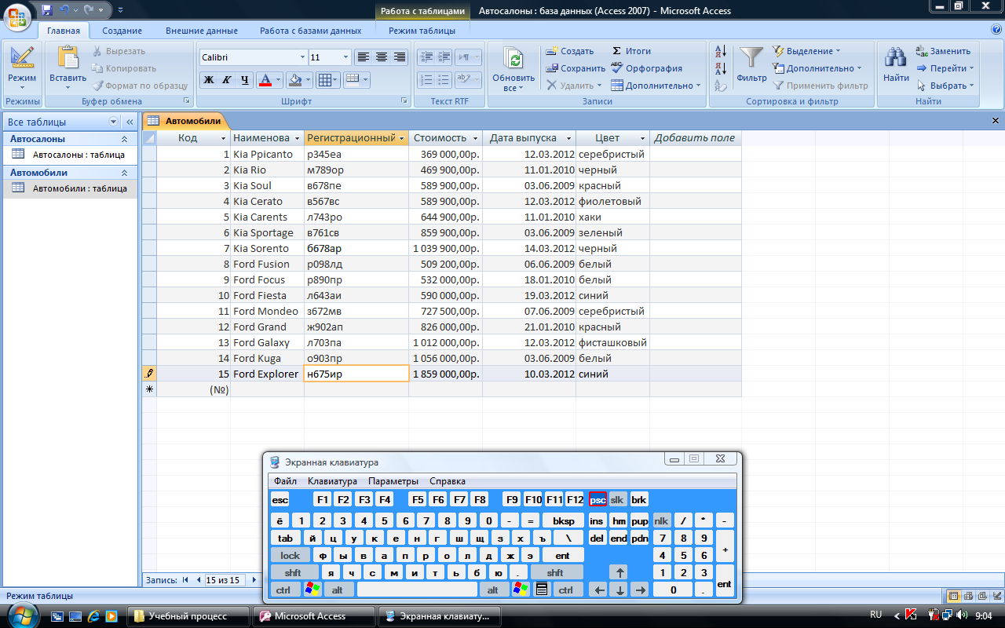Apply italic with the К button
This screenshot has width=1005, height=628.
226,79
